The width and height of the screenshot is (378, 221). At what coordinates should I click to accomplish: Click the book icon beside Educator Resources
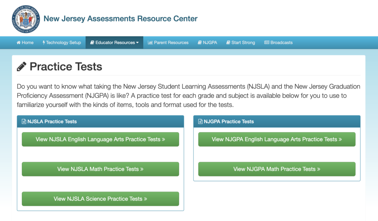(x=92, y=43)
